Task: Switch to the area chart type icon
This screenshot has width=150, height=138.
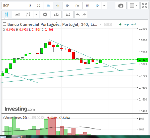Action: pyautogui.click(x=17, y=14)
